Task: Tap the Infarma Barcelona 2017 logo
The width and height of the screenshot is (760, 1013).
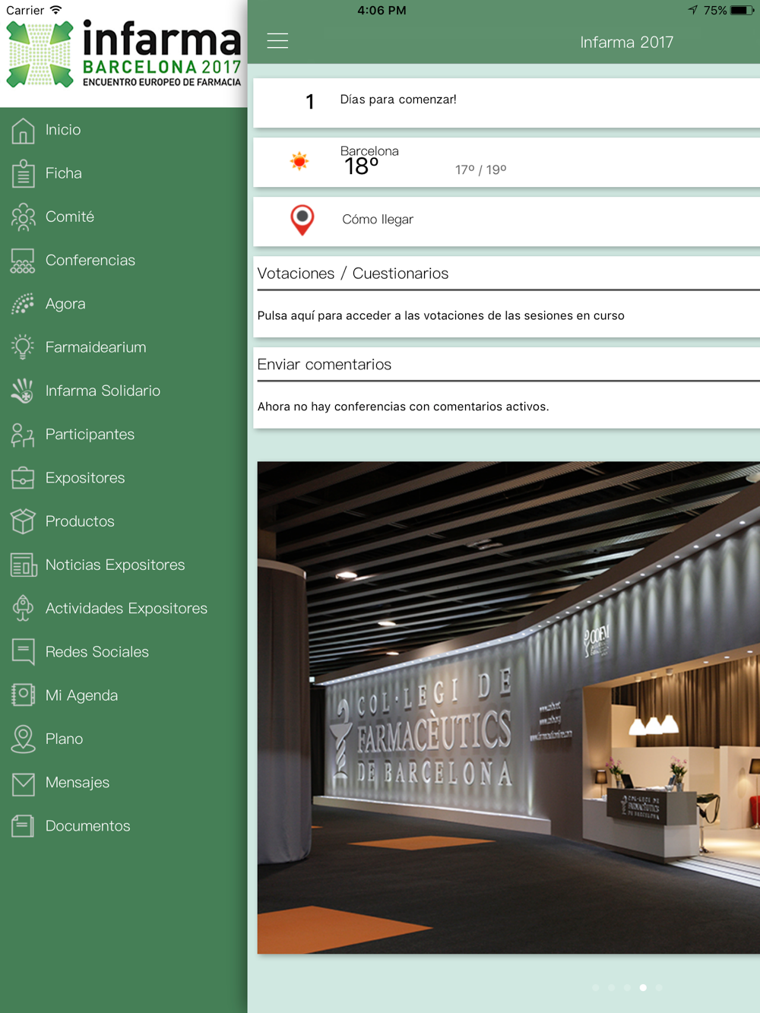Action: 124,53
